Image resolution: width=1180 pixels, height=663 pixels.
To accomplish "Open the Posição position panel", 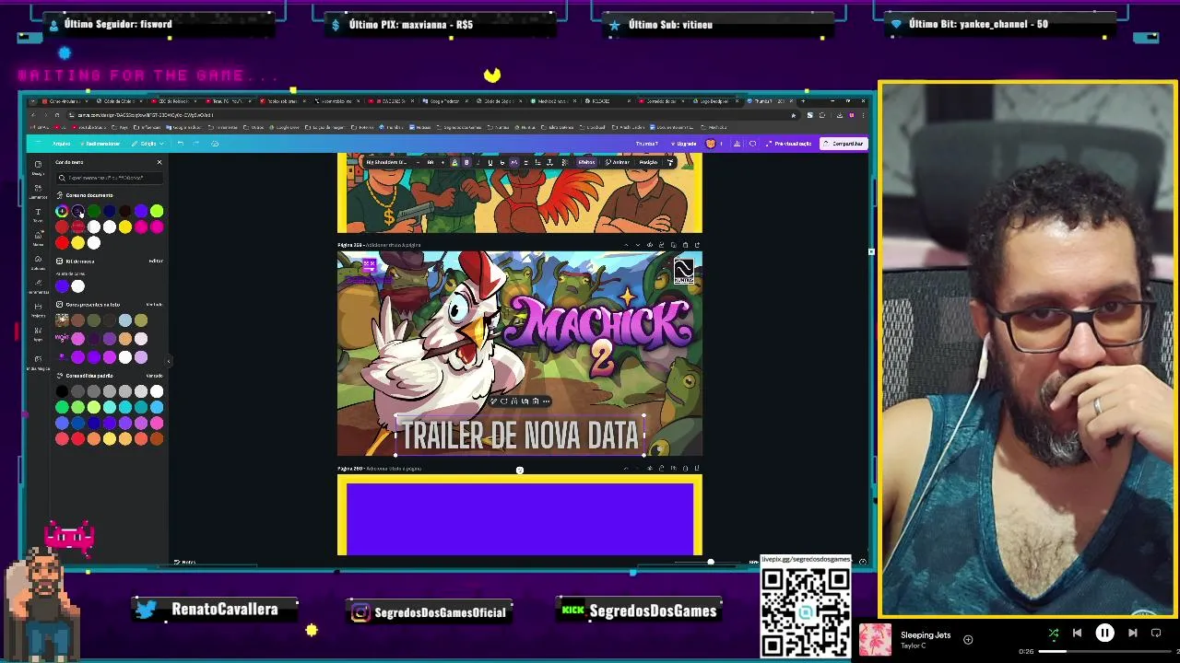I will tap(648, 162).
